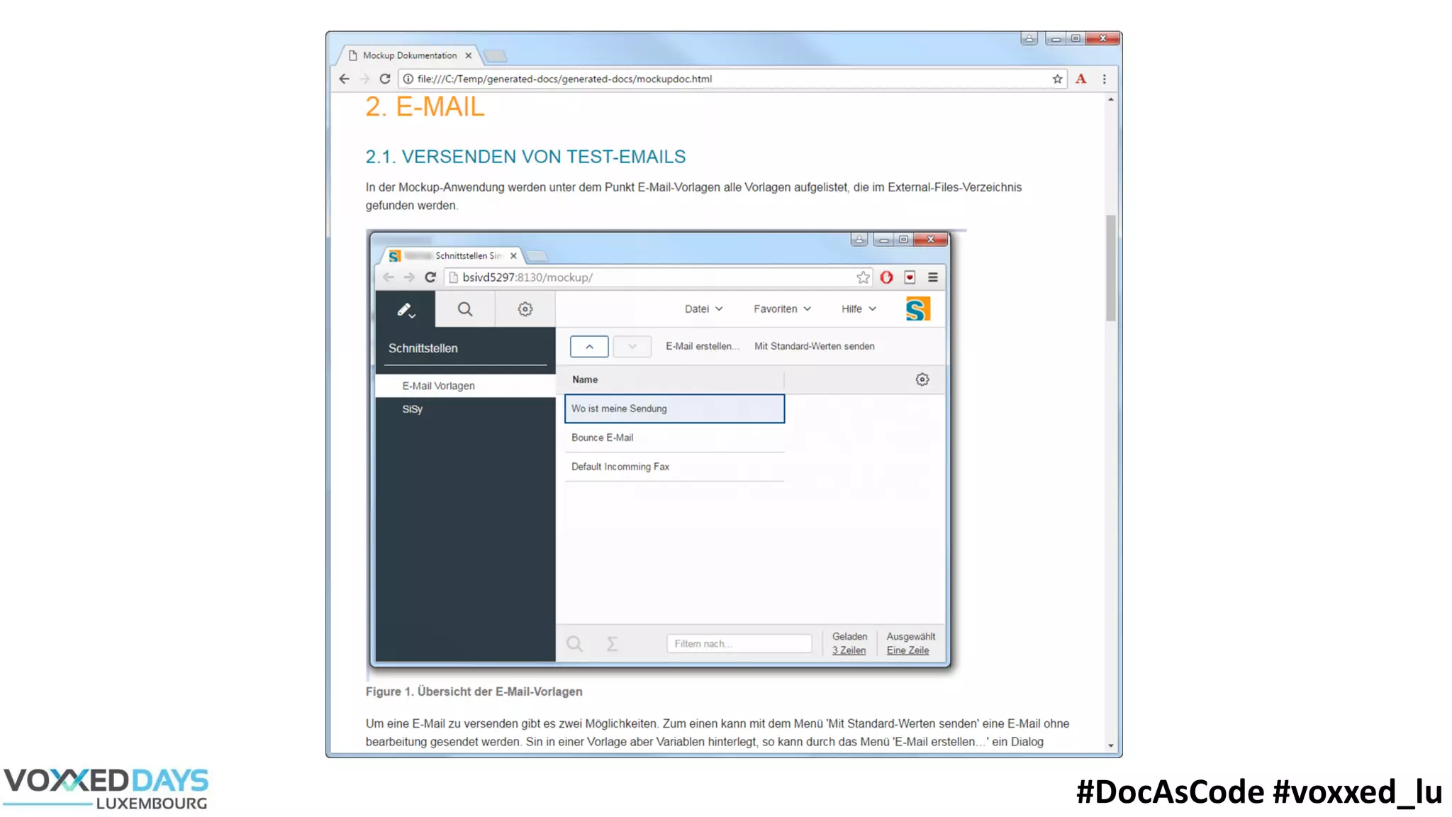Open SiSy in the sidebar

(465, 409)
